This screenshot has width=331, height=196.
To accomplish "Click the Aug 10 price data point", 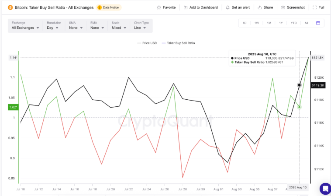I will [300, 85].
